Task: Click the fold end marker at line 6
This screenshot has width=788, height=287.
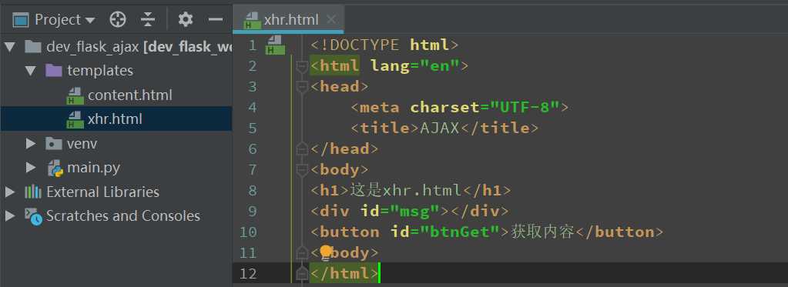Action: pos(301,149)
